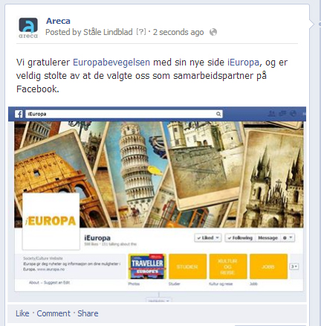The image size is (321, 326).
Task: Open the yellow JOBB tab tile
Action: (x=268, y=266)
